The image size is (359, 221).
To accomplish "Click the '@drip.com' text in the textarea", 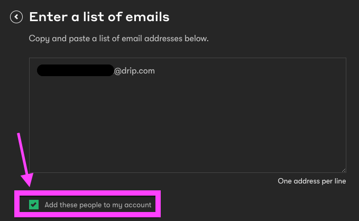I will tap(134, 71).
